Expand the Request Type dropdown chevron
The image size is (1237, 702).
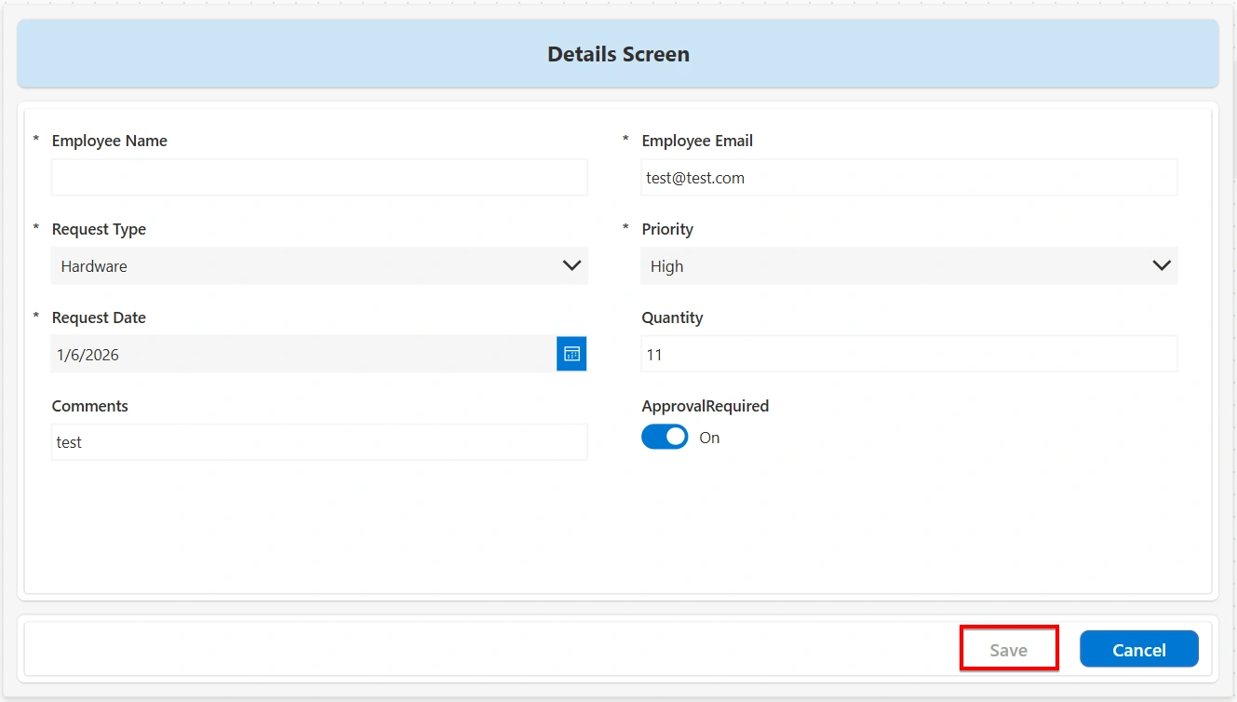[x=572, y=265]
